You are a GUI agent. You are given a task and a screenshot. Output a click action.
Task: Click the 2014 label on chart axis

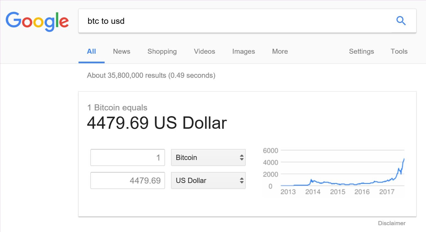313,192
